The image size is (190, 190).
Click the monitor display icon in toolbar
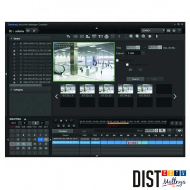click(x=94, y=36)
